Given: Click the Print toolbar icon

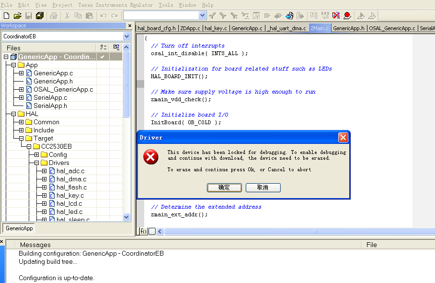Looking at the screenshot, I should click(54, 16).
